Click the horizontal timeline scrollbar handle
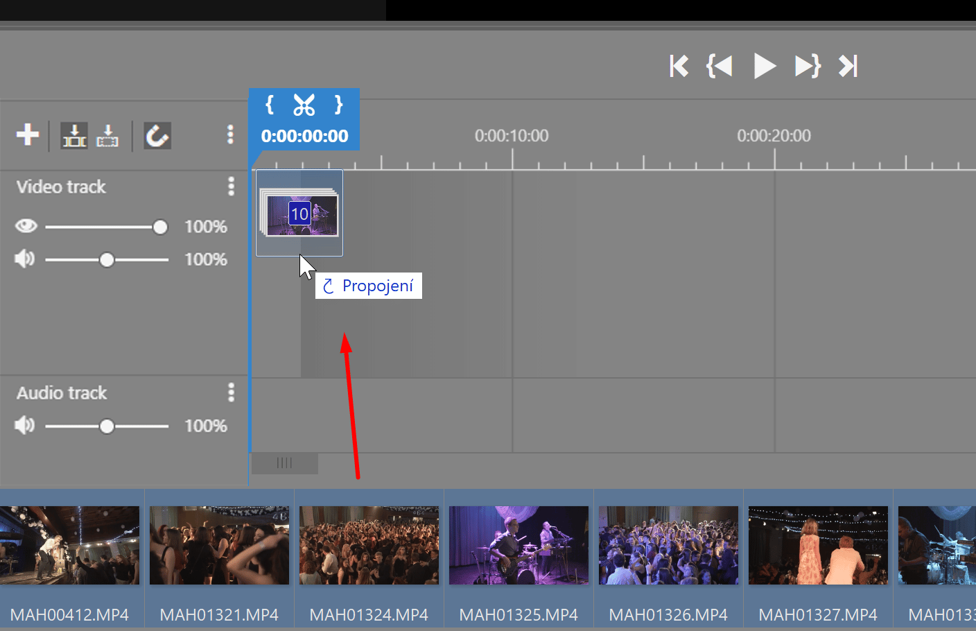 (285, 463)
